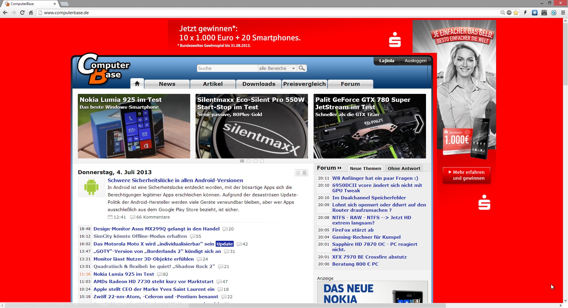This screenshot has width=568, height=308.
Task: Open the Forum navigation tab
Action: (350, 84)
